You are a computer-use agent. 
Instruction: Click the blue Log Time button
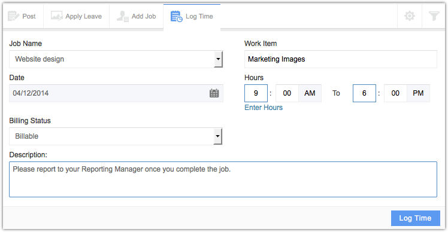click(x=415, y=218)
